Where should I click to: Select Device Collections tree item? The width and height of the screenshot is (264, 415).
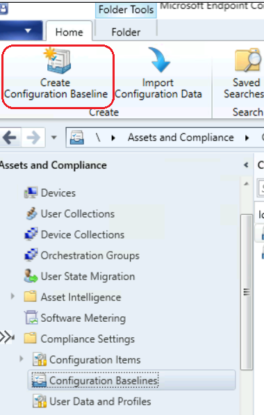pos(82,234)
